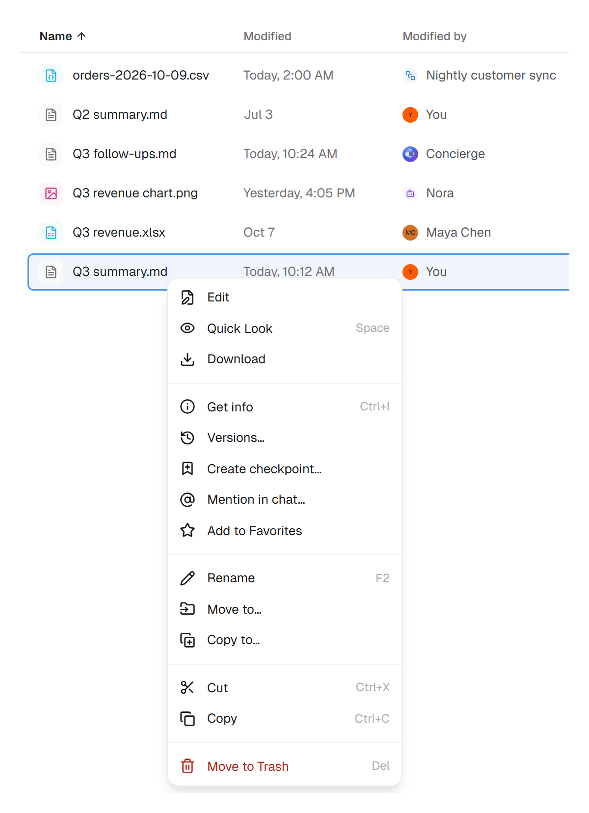Click the Maya Chen MC avatar
Viewport: 589px width, 813px height.
410,233
